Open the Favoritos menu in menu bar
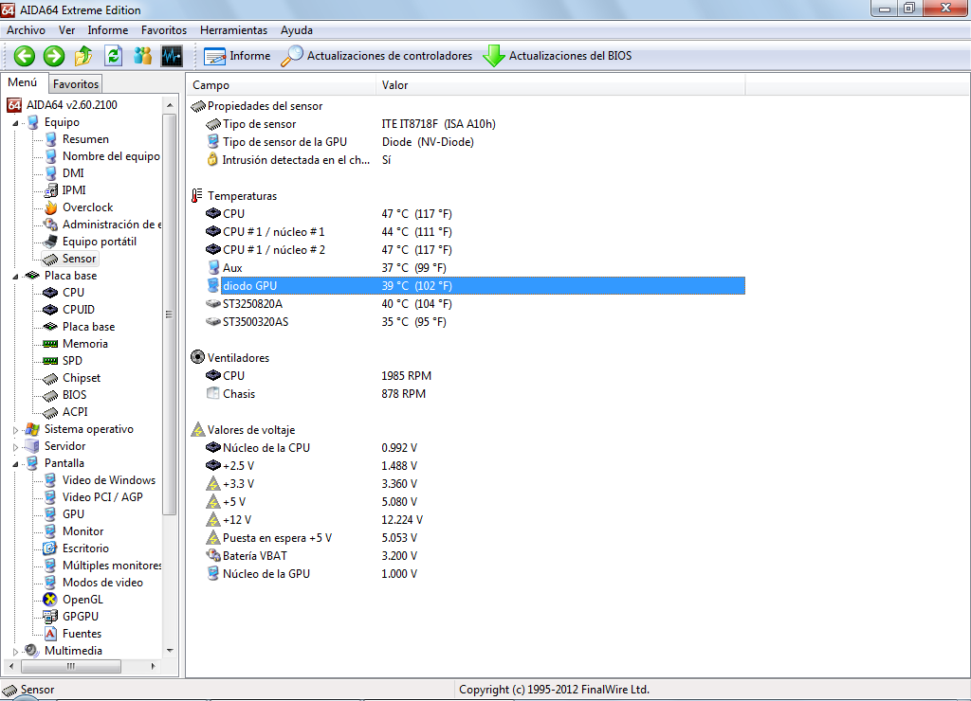Viewport: 971px width, 701px height. coord(164,30)
